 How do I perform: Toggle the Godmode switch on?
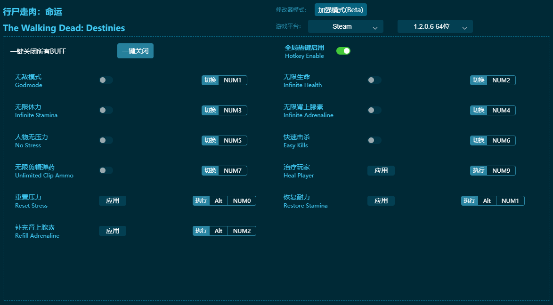pyautogui.click(x=106, y=80)
